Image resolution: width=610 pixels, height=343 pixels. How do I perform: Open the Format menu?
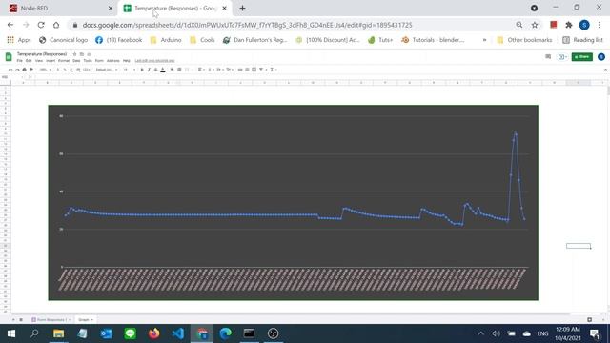click(x=64, y=61)
